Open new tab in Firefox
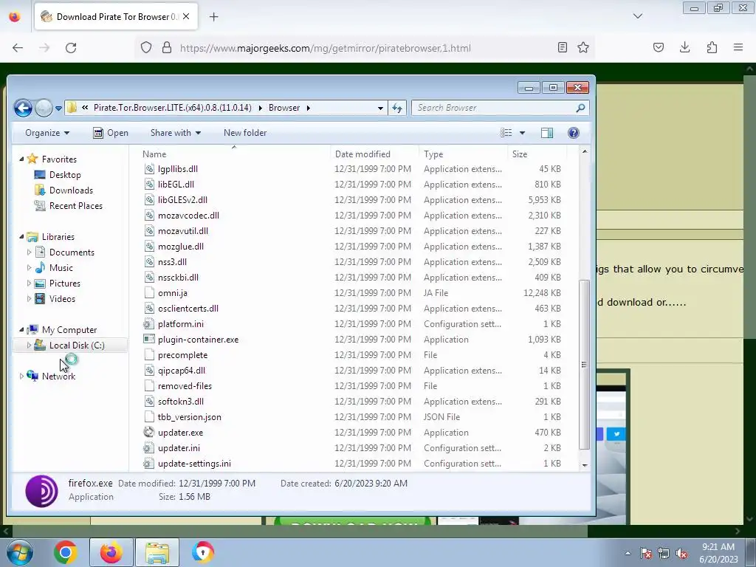The width and height of the screenshot is (756, 567). 213,17
